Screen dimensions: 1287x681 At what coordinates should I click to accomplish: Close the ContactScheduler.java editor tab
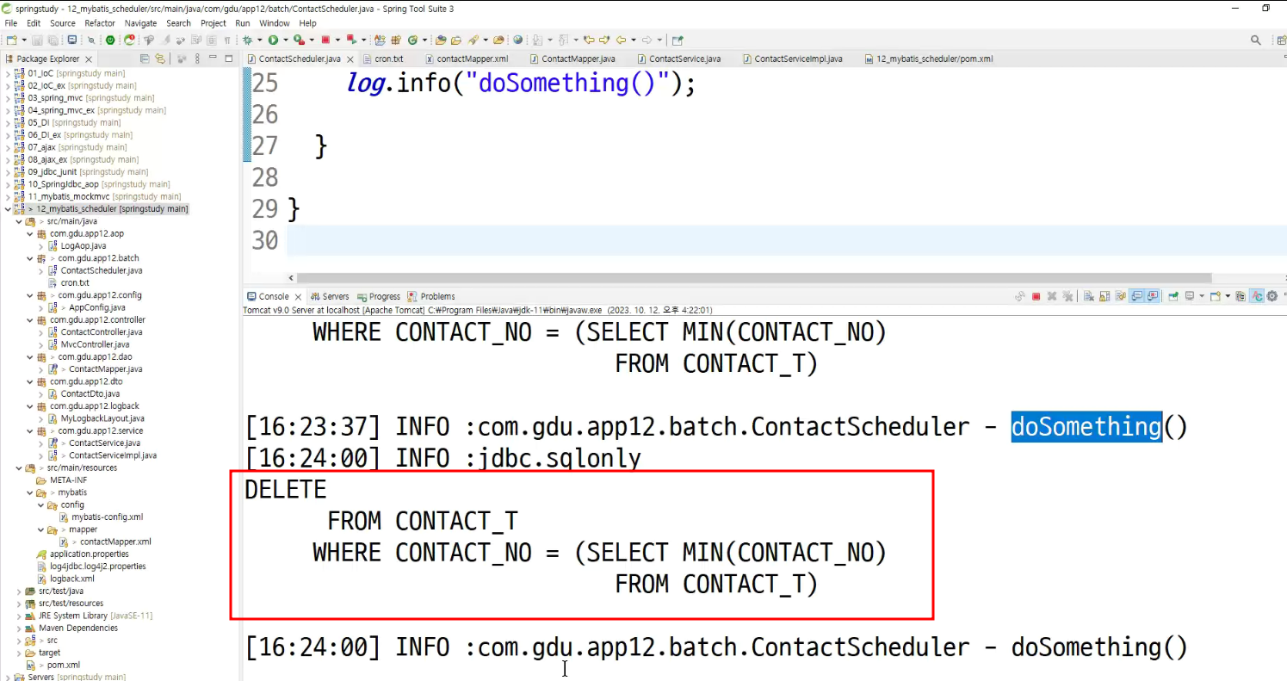(x=350, y=59)
